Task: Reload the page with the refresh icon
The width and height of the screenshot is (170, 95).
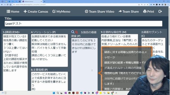Action: point(8,5)
